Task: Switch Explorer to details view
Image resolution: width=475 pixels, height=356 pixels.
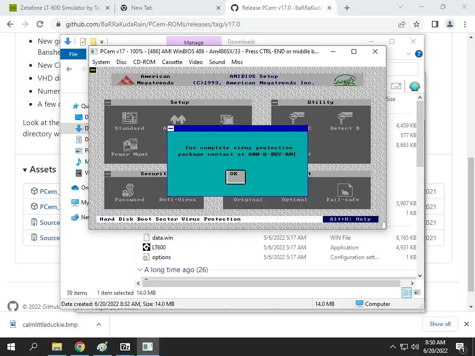Action: [x=407, y=292]
